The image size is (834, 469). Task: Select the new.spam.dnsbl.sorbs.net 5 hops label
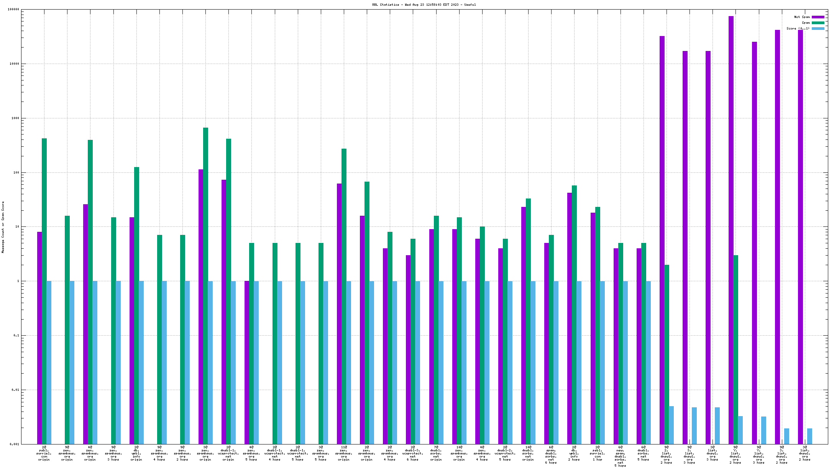620,456
